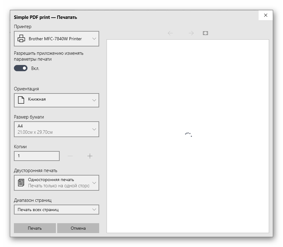Click the portrait page icon in Ориентация
The width and height of the screenshot is (283, 247).
[21, 100]
